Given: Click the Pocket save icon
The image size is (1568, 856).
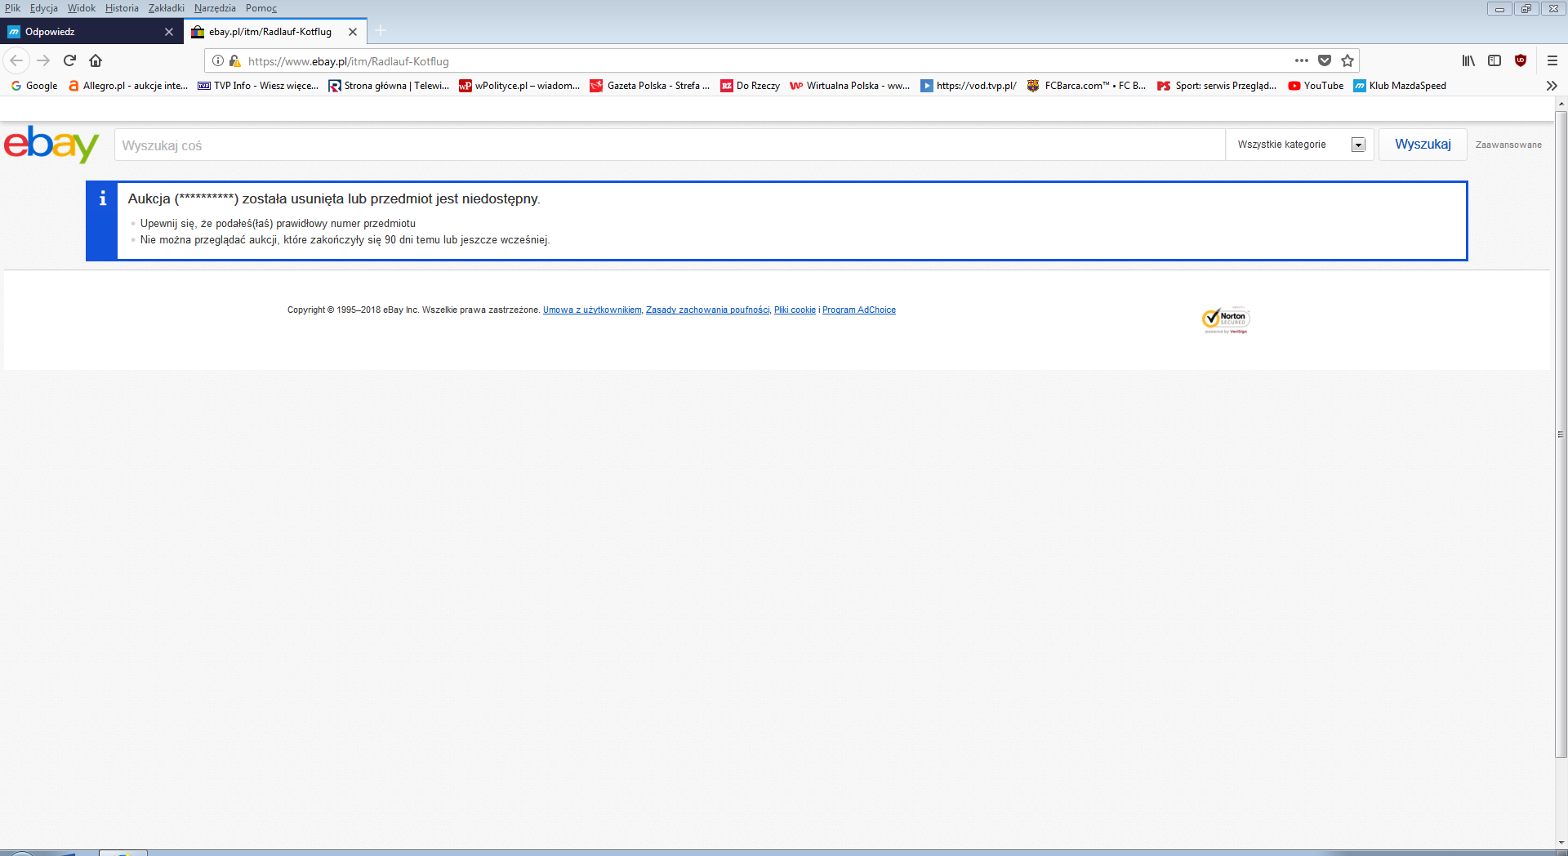Looking at the screenshot, I should (x=1325, y=60).
